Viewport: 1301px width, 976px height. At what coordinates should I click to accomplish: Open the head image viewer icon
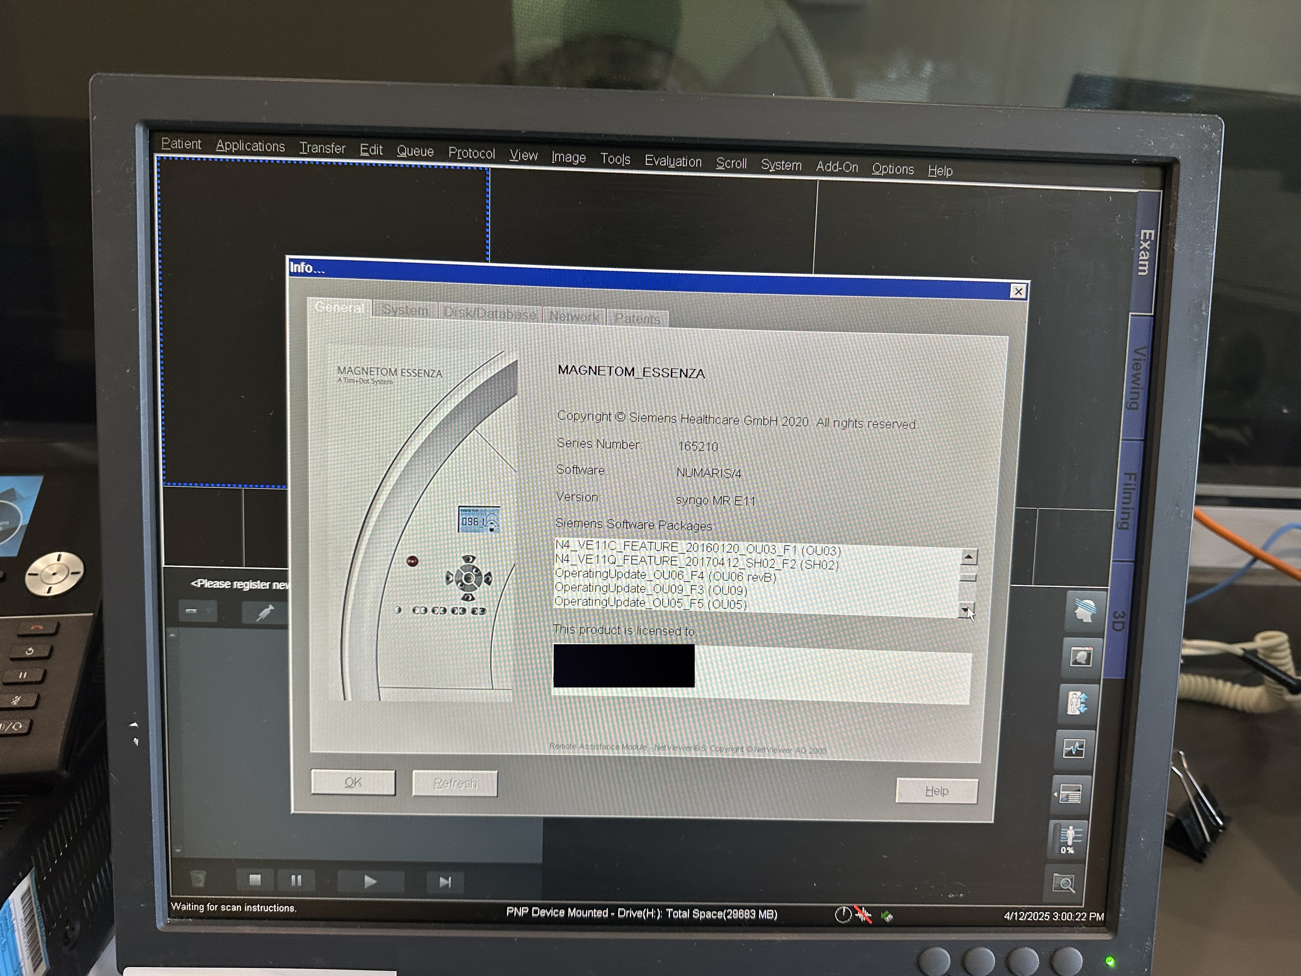tap(1082, 657)
